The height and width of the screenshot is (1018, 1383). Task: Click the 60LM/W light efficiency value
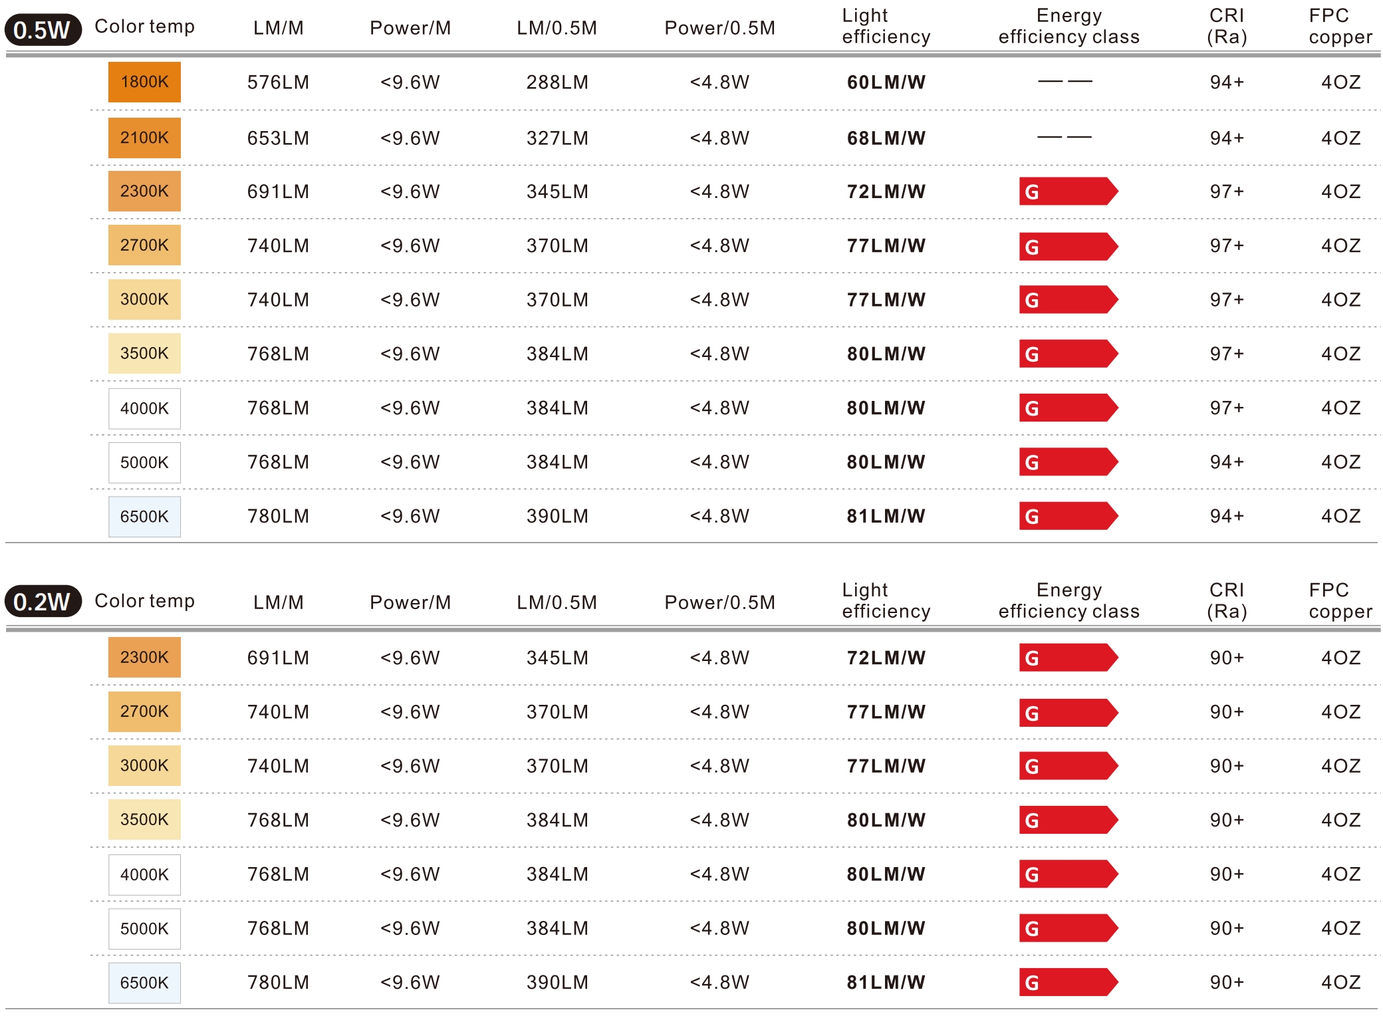coord(886,82)
